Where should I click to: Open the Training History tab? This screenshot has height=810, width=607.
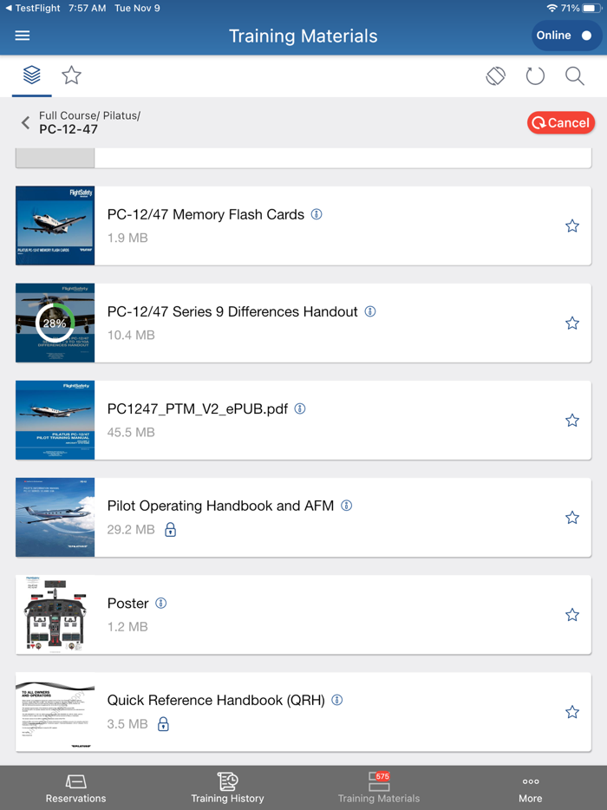(x=227, y=787)
